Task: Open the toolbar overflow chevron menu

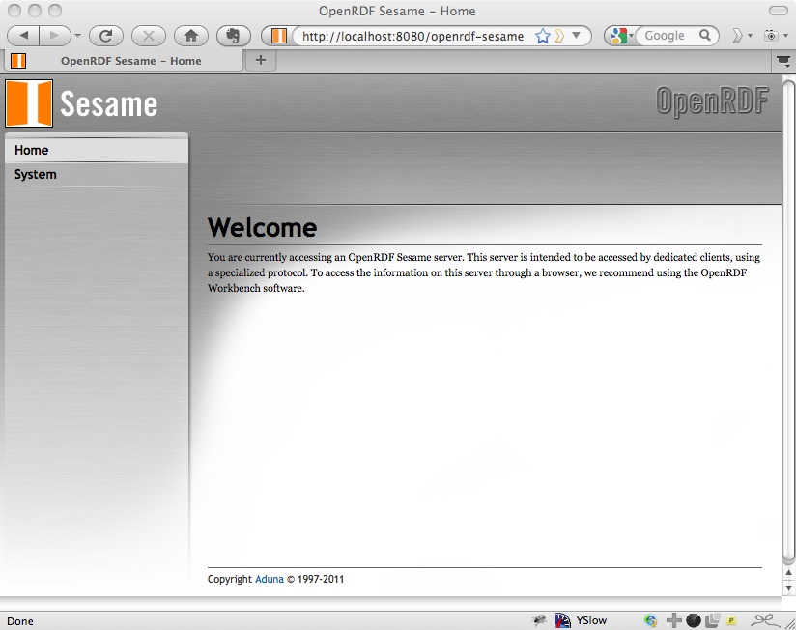Action: tap(741, 36)
